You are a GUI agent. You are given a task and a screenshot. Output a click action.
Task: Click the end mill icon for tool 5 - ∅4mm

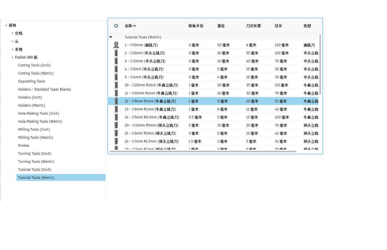pos(116,77)
